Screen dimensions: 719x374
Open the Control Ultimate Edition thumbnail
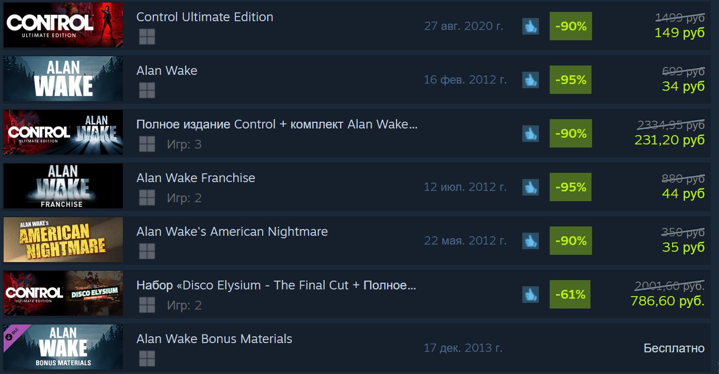63,25
